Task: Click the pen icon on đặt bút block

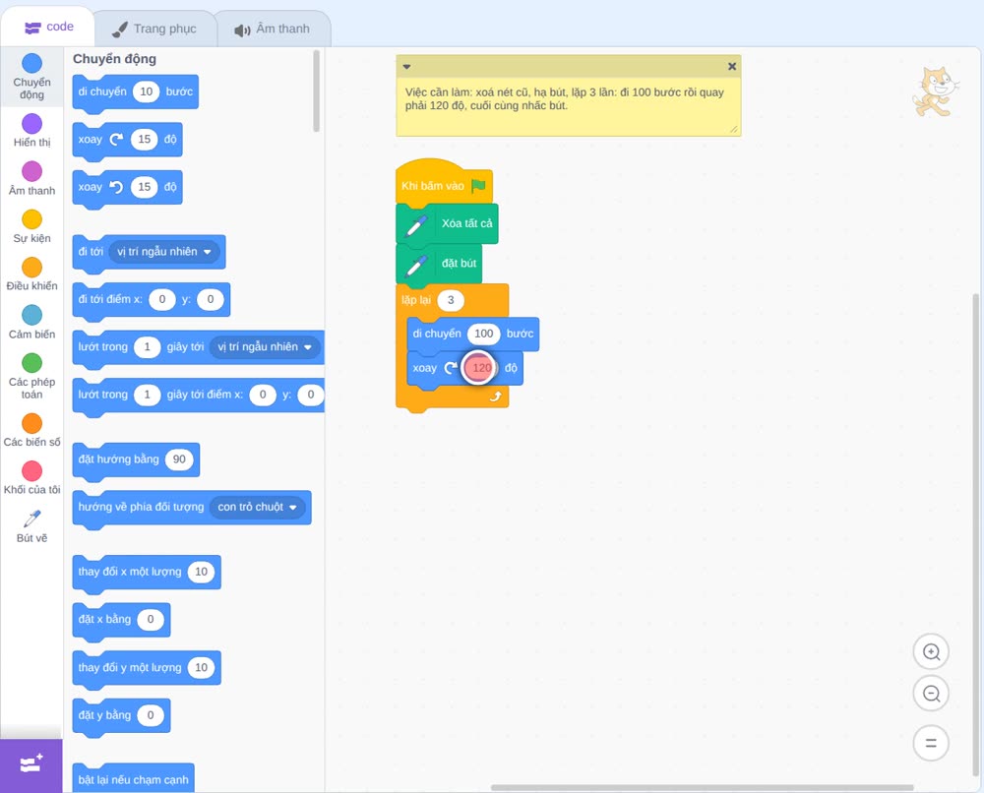Action: [416, 265]
